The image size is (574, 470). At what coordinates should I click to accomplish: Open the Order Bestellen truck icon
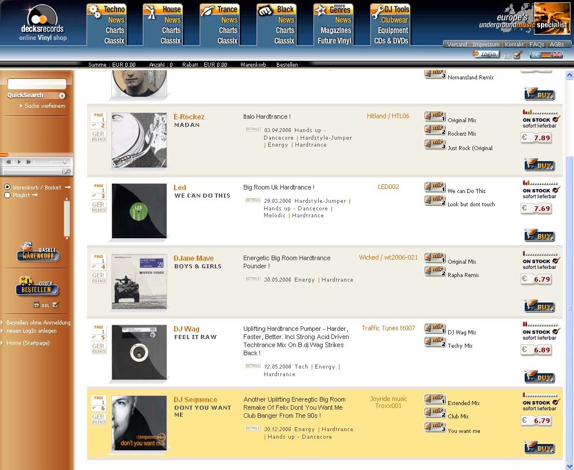click(37, 286)
